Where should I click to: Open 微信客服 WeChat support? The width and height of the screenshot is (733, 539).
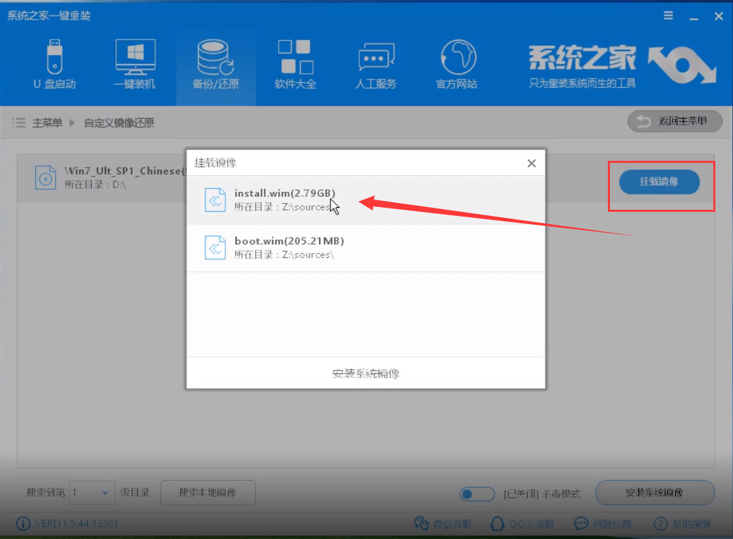click(443, 523)
